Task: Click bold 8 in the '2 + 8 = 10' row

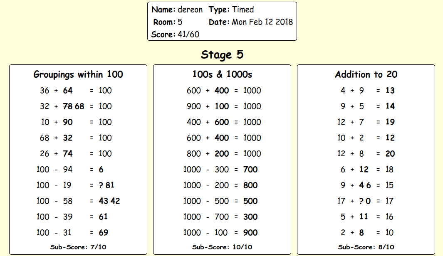Action: click(x=361, y=233)
